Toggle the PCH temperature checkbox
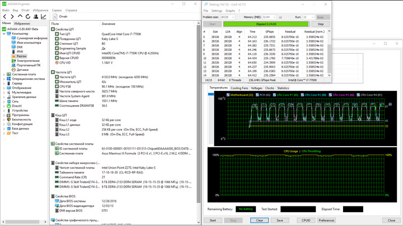The width and height of the screenshot is (403, 226). pos(256,95)
